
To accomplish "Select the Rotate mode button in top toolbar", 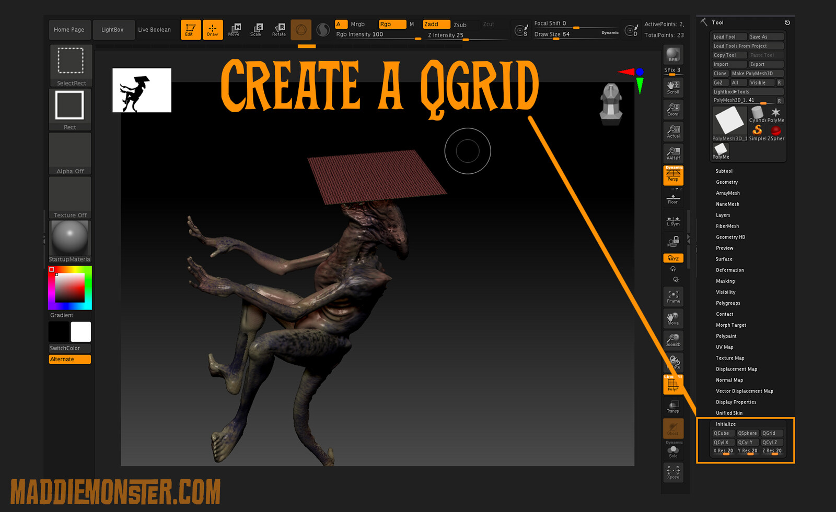I will pos(278,30).
